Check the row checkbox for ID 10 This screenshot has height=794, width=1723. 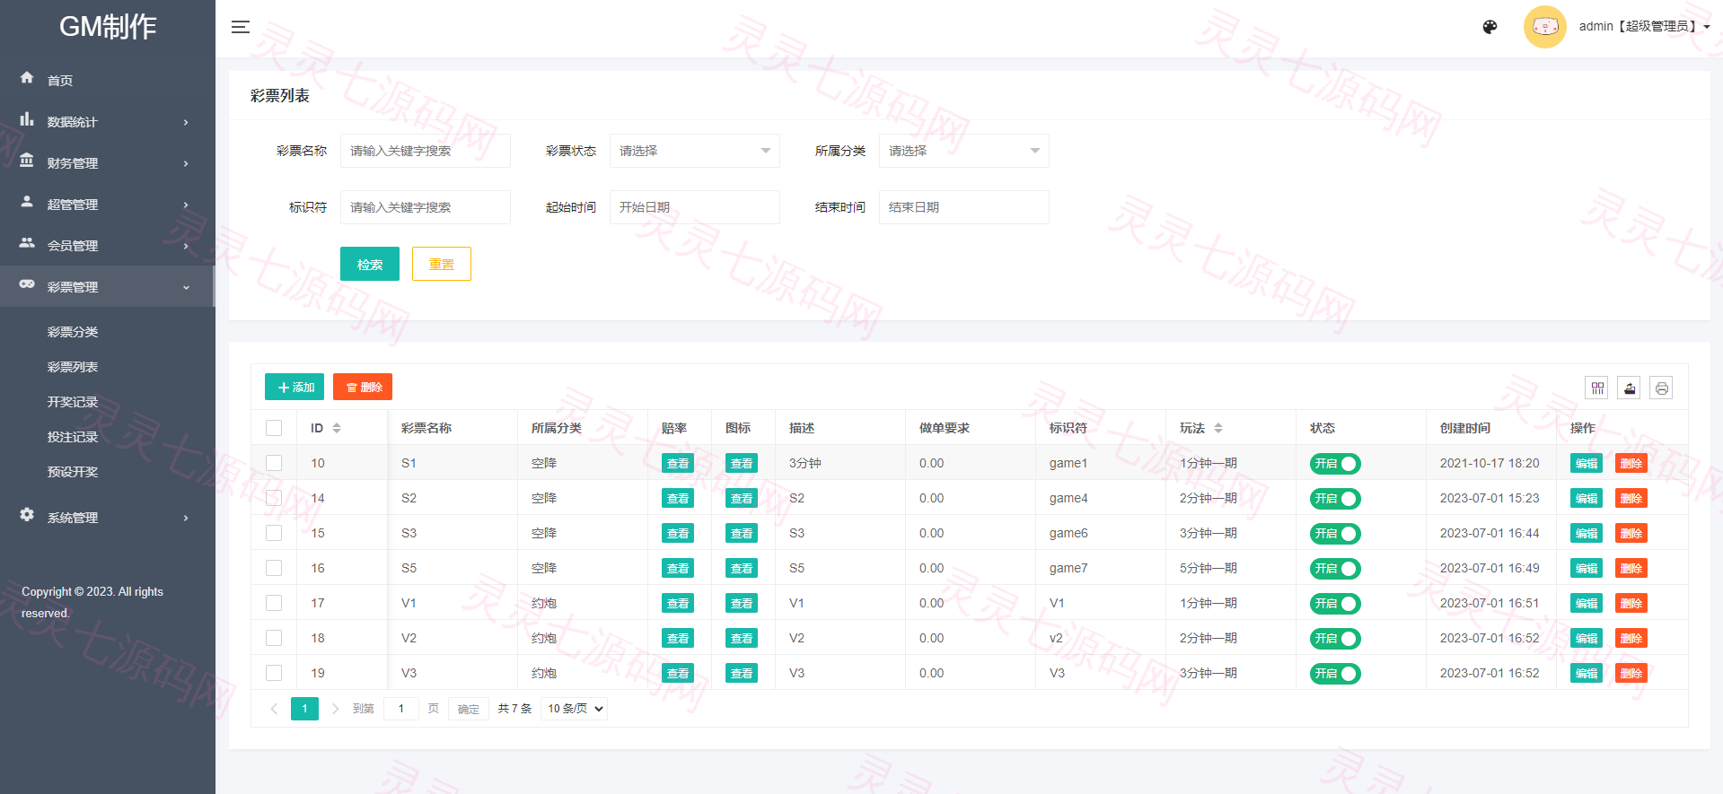pos(274,463)
